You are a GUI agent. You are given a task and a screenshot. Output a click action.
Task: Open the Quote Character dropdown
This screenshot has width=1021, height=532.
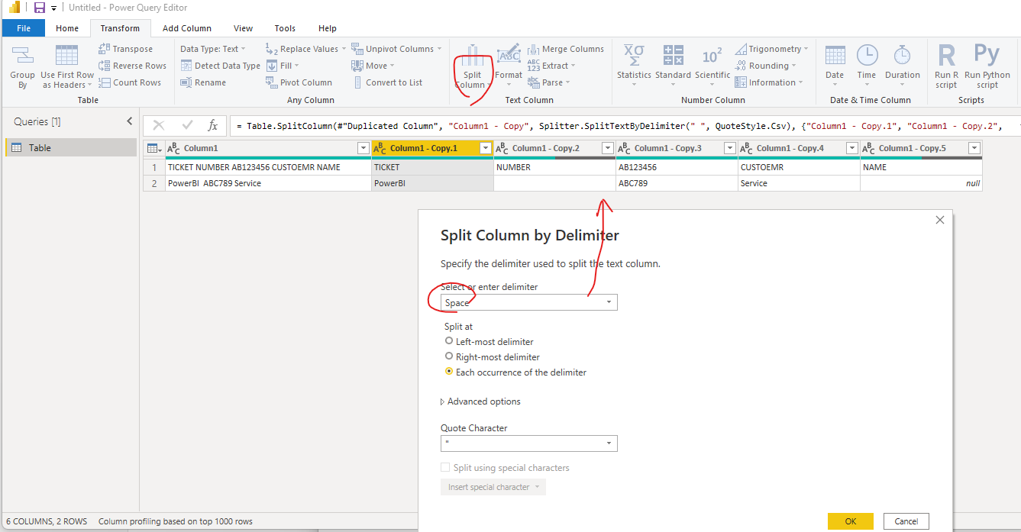point(529,443)
